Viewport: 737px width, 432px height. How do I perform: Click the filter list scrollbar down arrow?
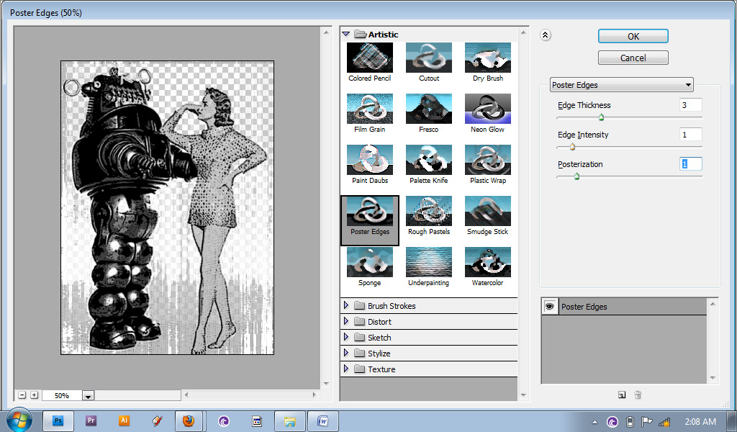point(524,395)
